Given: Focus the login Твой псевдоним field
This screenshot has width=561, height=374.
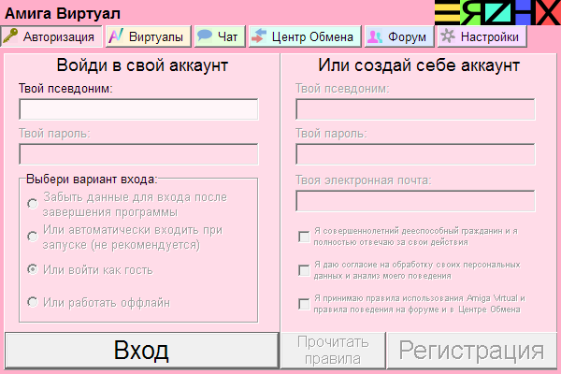Looking at the screenshot, I should click(138, 109).
